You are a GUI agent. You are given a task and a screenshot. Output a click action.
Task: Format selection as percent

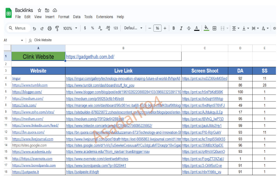click(x=92, y=28)
